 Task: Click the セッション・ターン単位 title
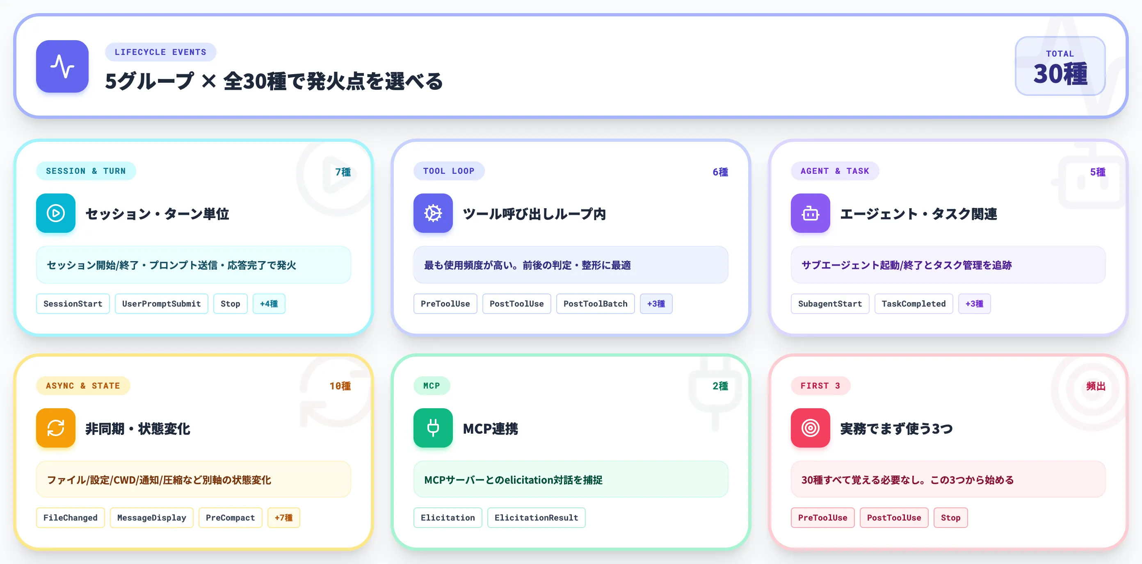pyautogui.click(x=158, y=214)
